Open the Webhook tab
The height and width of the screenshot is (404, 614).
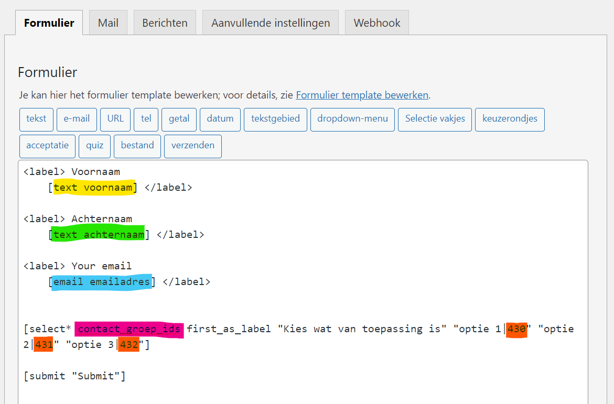click(377, 23)
